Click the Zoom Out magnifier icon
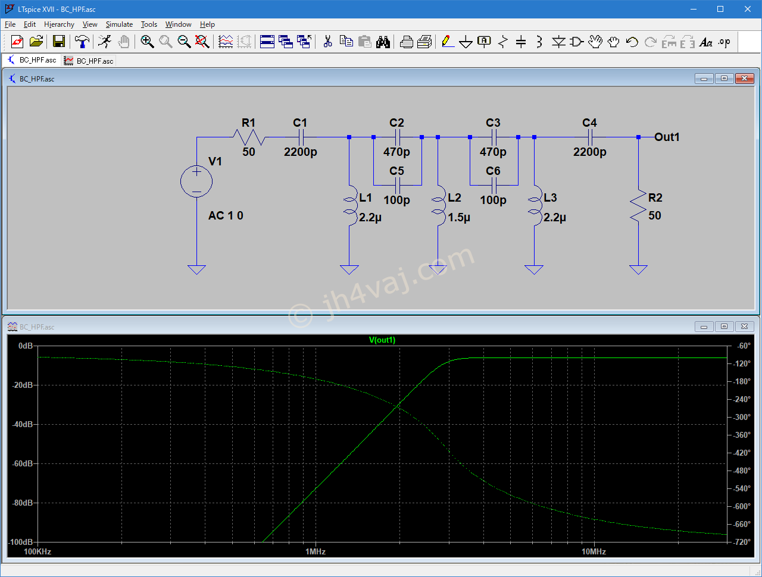The height and width of the screenshot is (577, 762). pyautogui.click(x=184, y=42)
